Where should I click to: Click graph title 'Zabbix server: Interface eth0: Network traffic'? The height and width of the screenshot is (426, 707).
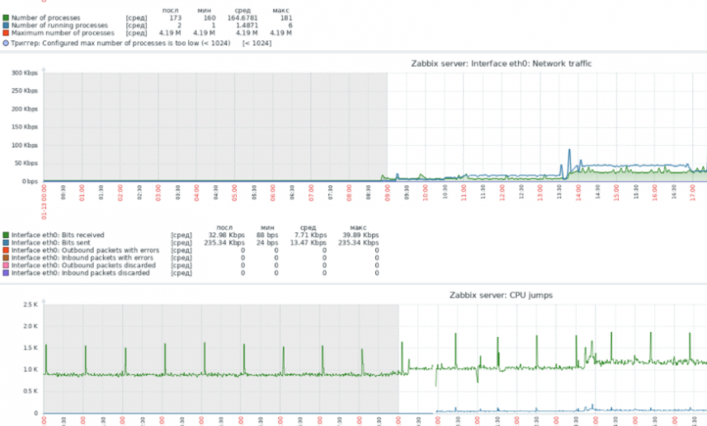(502, 63)
